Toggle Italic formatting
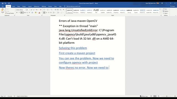This screenshot has height=99, width=177. [19, 13]
